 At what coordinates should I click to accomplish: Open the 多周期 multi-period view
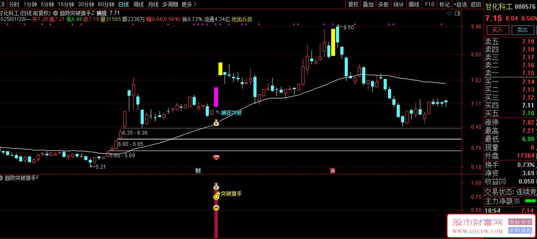[170, 4]
